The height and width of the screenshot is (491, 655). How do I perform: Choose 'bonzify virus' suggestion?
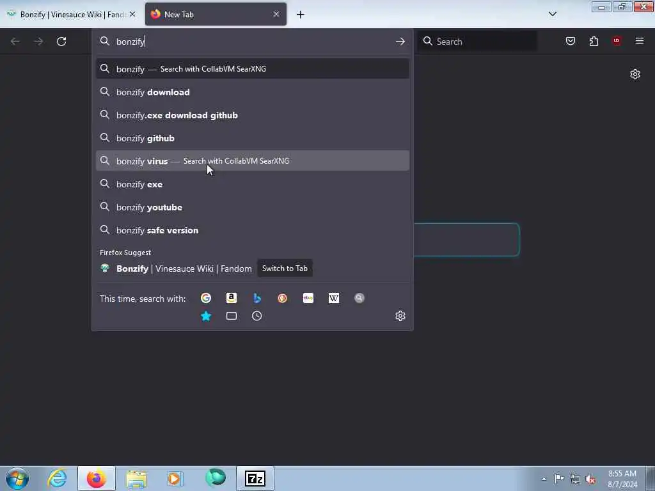(252, 160)
